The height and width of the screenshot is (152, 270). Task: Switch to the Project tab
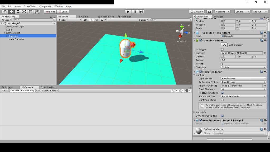click(8, 87)
